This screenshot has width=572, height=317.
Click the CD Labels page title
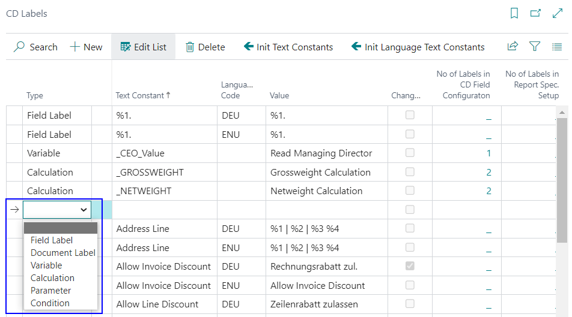pyautogui.click(x=26, y=13)
